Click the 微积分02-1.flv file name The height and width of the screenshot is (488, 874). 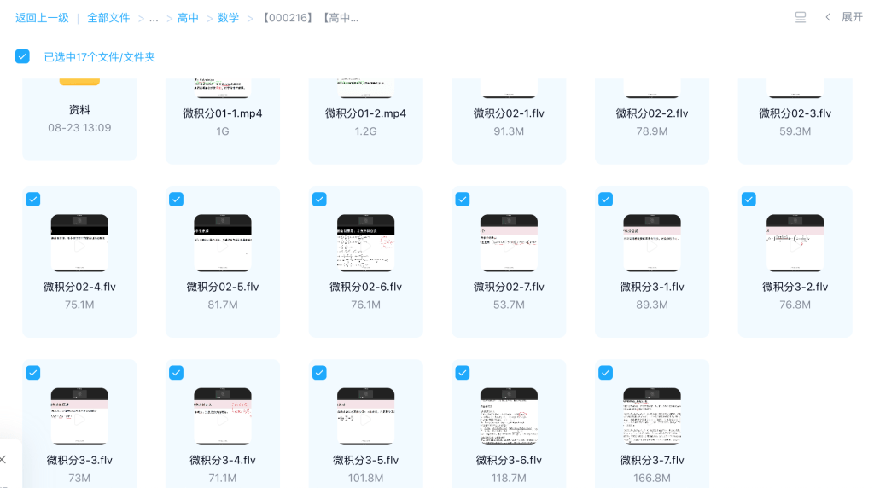[x=509, y=113]
